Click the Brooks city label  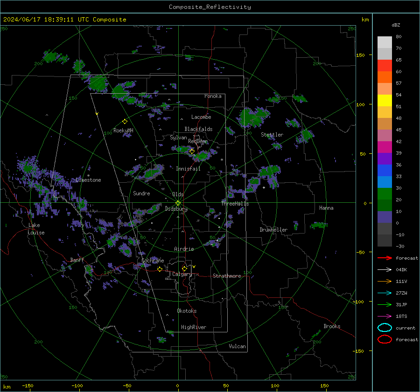pos(332,326)
